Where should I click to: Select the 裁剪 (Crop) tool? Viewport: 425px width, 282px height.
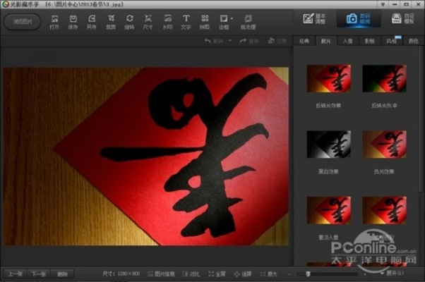111,21
